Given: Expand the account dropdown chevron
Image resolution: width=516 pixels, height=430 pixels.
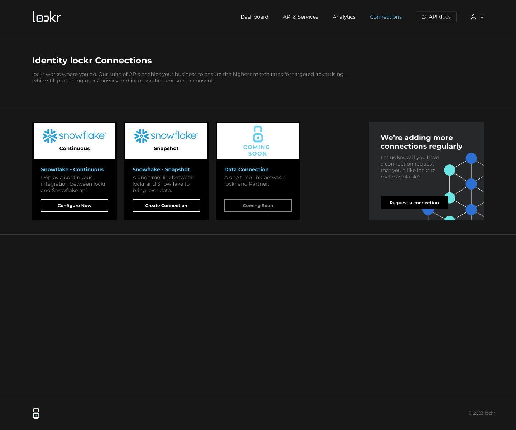Looking at the screenshot, I should coord(482,17).
